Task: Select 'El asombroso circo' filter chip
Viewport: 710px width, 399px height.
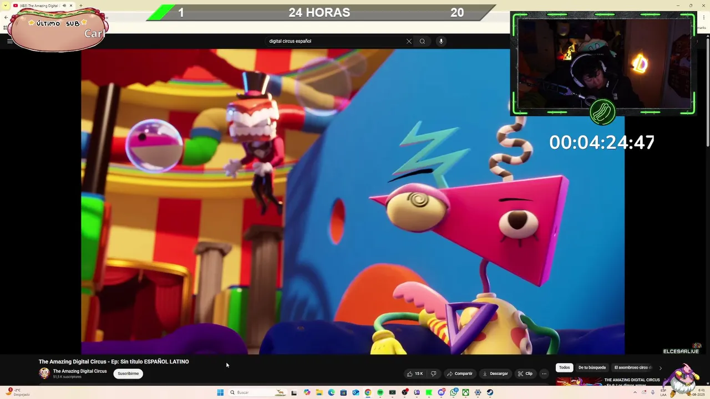Action: tap(633, 367)
